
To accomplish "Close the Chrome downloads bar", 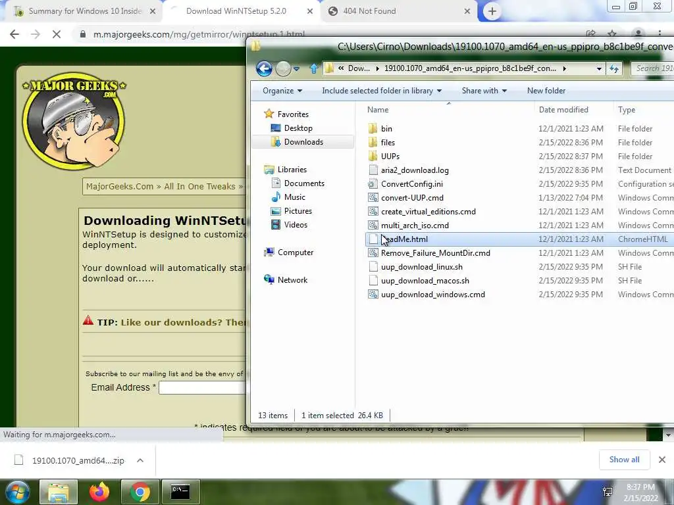I will [662, 460].
